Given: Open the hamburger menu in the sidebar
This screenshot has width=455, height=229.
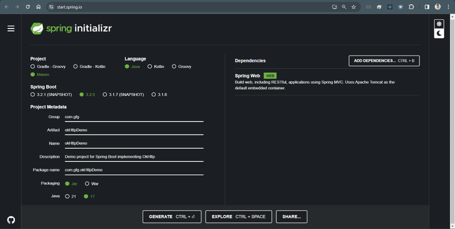Looking at the screenshot, I should [11, 28].
